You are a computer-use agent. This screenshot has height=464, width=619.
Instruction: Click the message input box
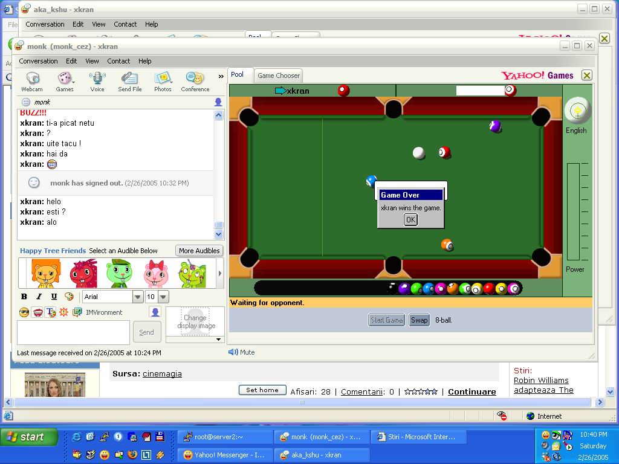73,332
